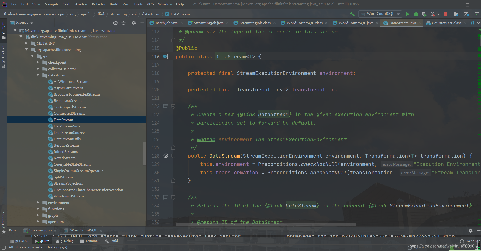
Task: Switch to the CounterTest.class tab
Action: click(x=446, y=23)
